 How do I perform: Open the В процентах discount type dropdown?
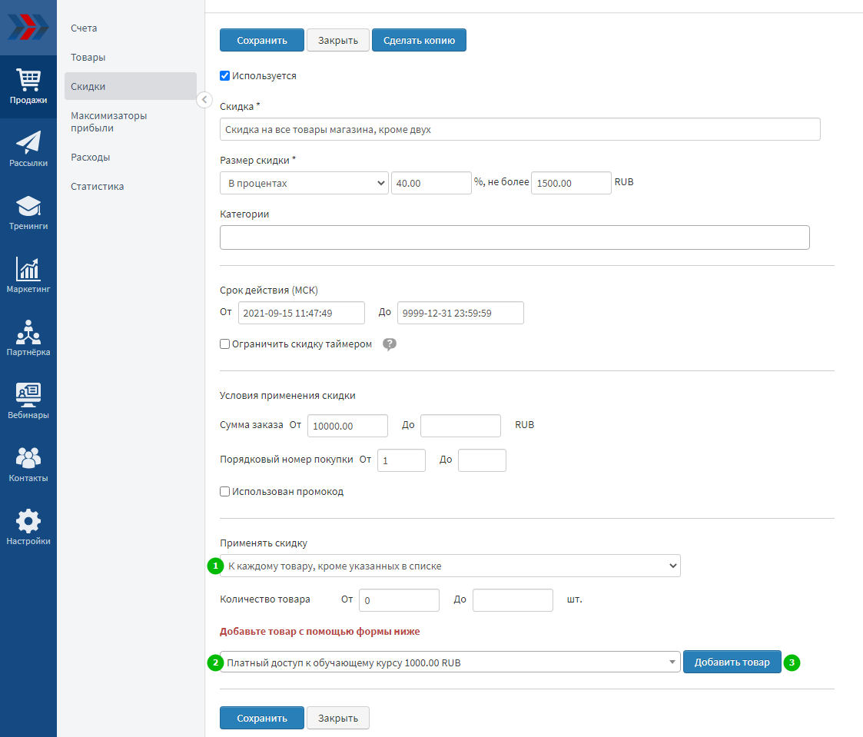pos(304,183)
